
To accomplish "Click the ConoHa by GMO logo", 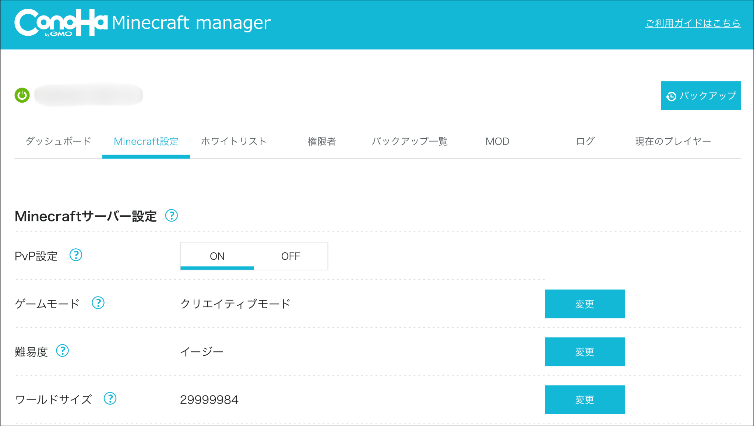I will pyautogui.click(x=61, y=22).
